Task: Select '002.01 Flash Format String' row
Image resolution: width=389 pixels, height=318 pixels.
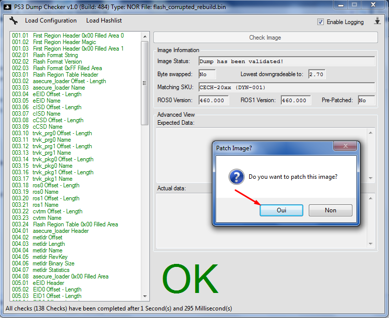Action: (45, 55)
